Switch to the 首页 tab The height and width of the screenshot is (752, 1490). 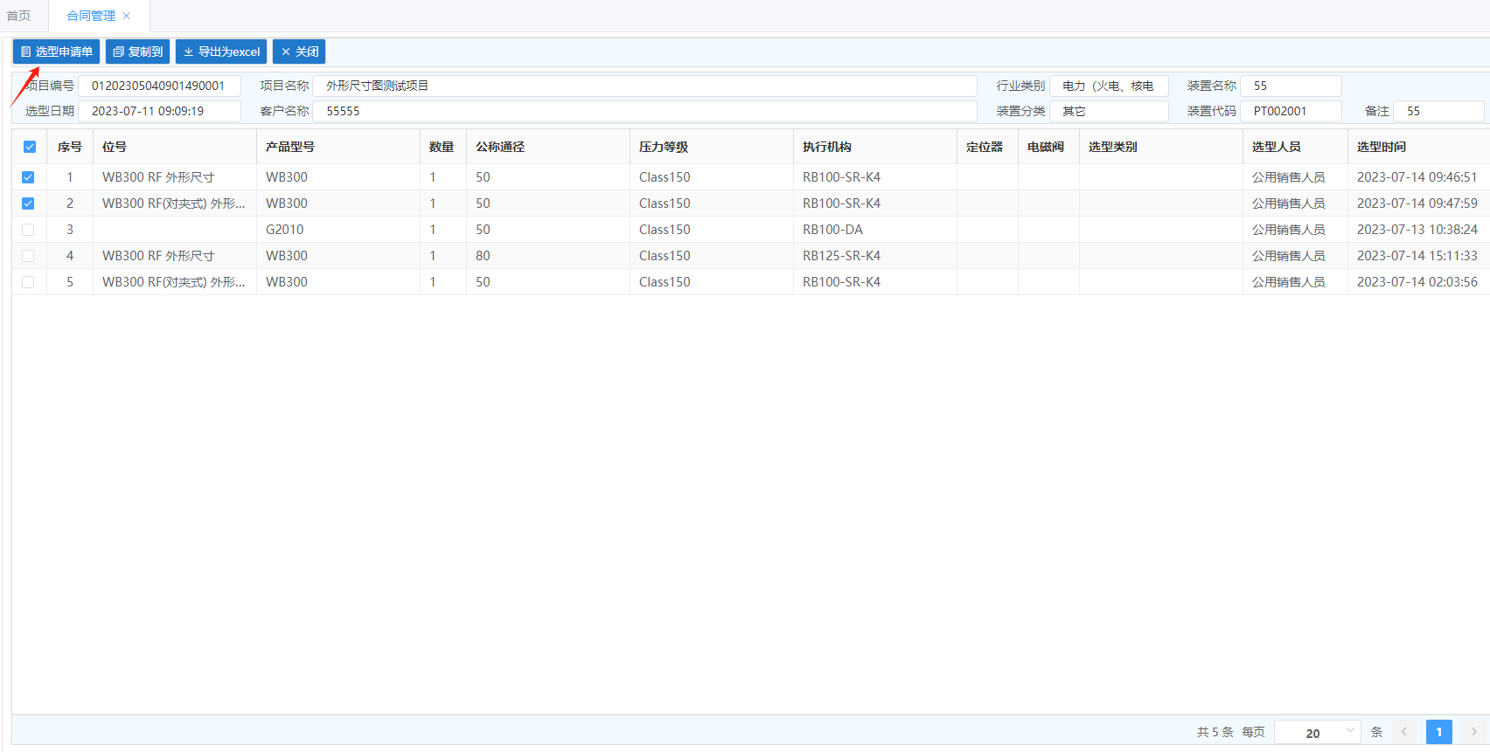click(x=18, y=16)
